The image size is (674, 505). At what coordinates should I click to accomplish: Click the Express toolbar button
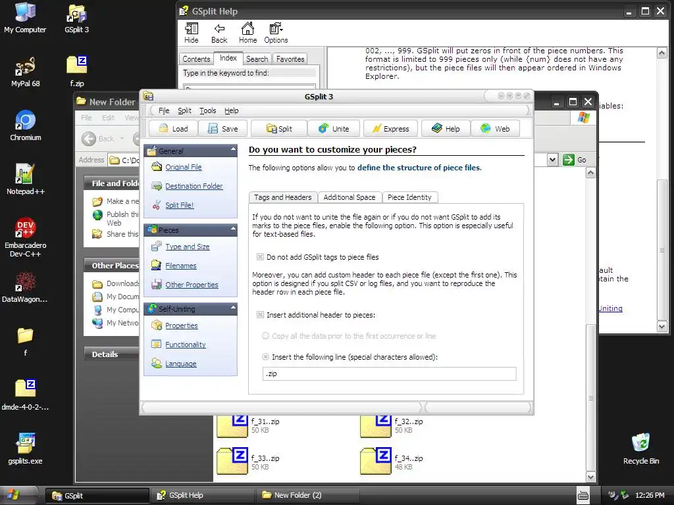pos(391,129)
